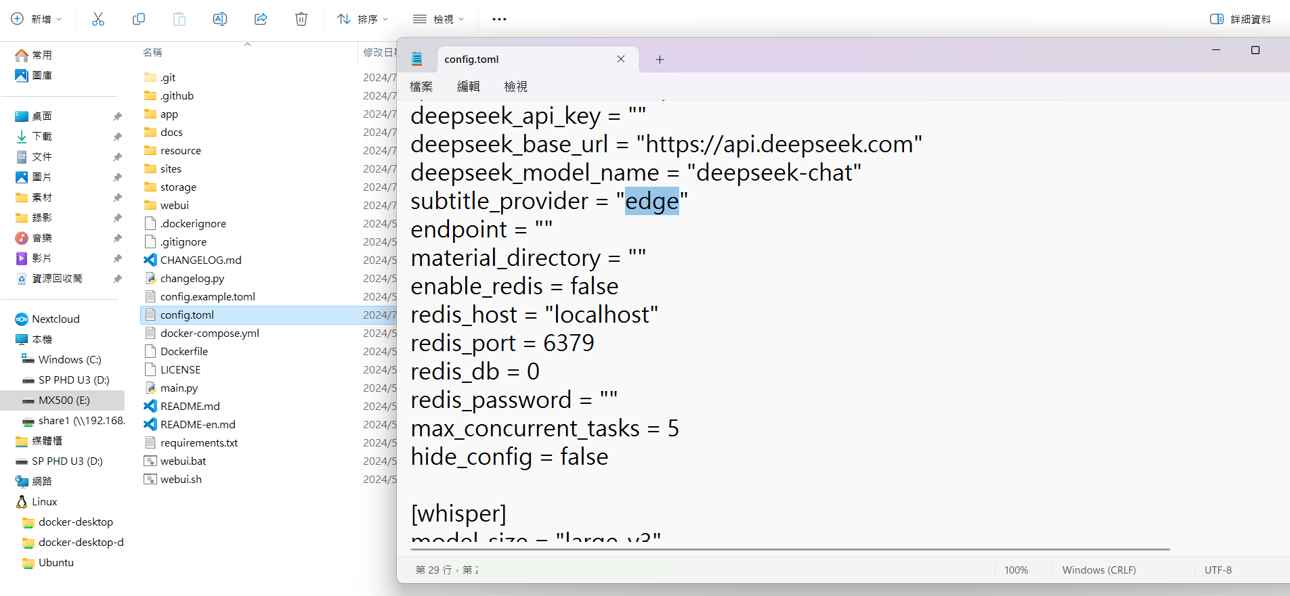
Task: Click the Cut scissors icon in Explorer toolbar
Action: point(98,19)
